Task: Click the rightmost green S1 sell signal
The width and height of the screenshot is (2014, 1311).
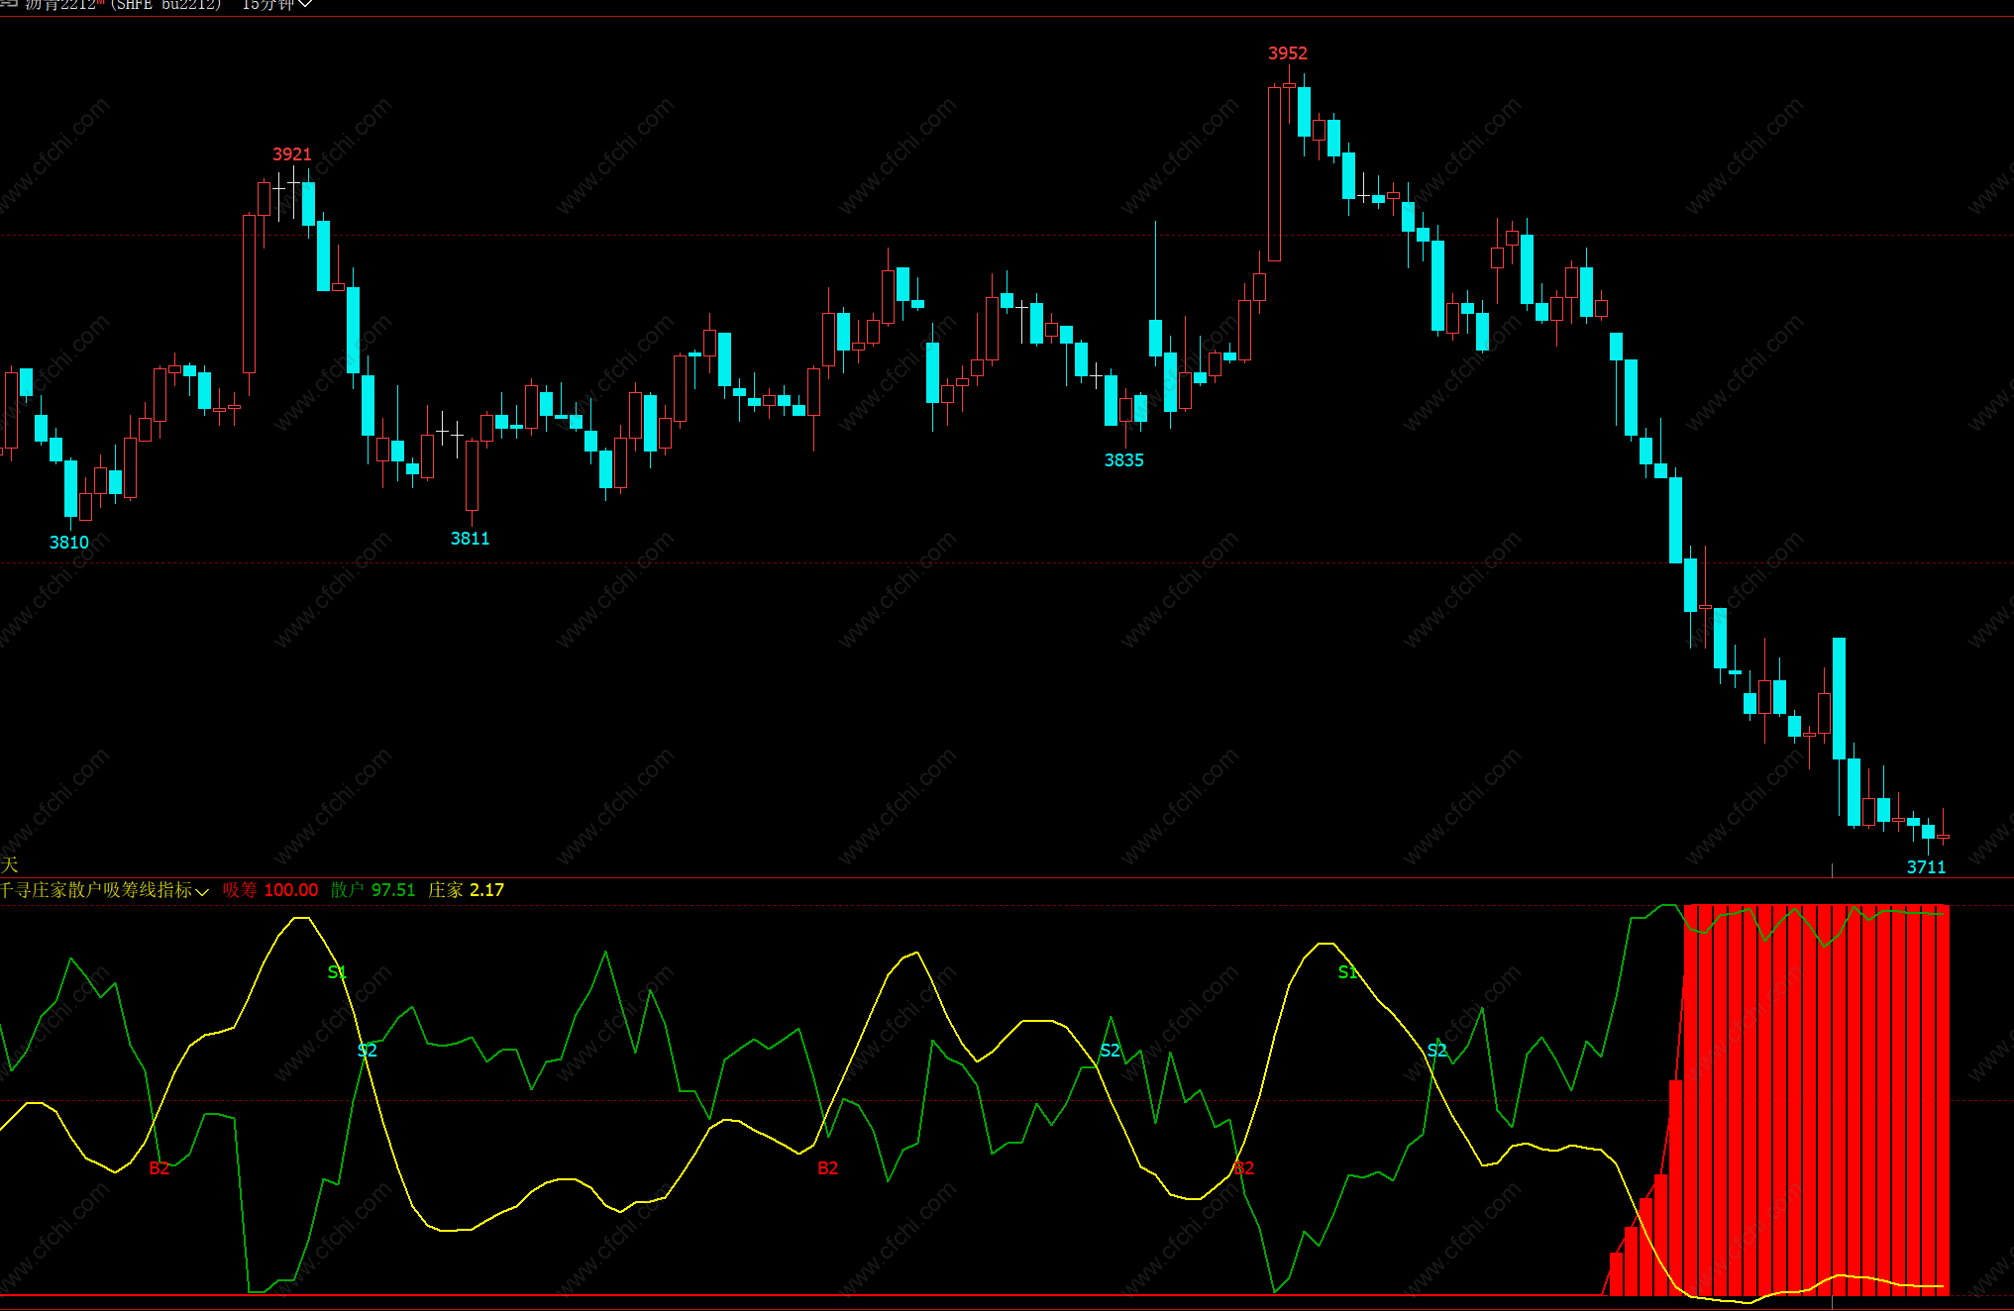Action: tap(1347, 972)
